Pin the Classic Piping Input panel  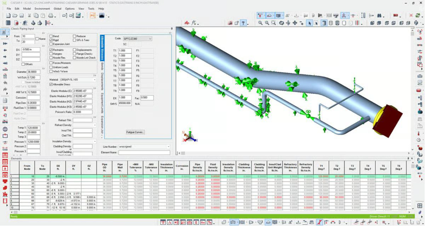click(x=172, y=29)
